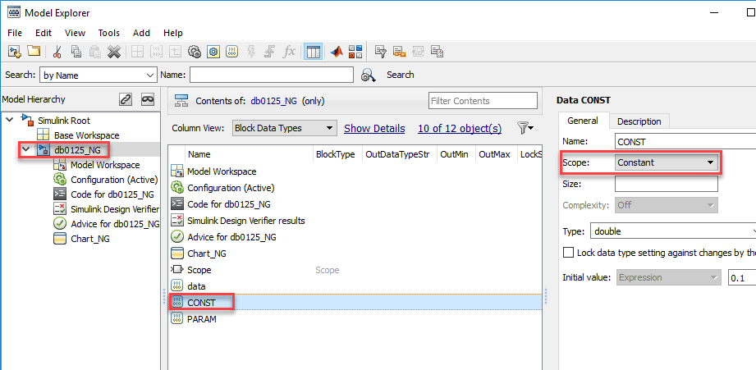Click the mask glasses icon in Model Hierarchy
The height and width of the screenshot is (370, 756).
[x=147, y=99]
